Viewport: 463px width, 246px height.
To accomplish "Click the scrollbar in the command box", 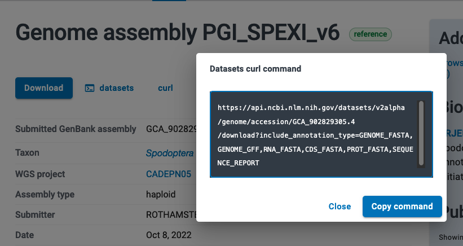I will click(x=421, y=134).
